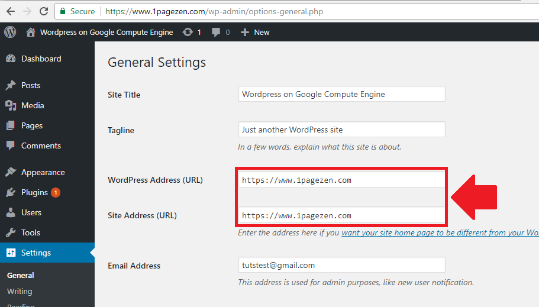Image resolution: width=539 pixels, height=307 pixels.
Task: Click the Plugins plug icon
Action: [x=11, y=192]
